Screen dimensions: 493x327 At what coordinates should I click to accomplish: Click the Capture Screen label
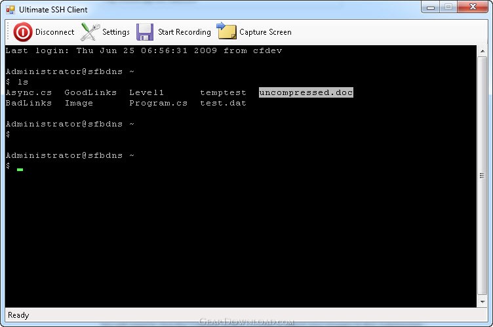266,32
